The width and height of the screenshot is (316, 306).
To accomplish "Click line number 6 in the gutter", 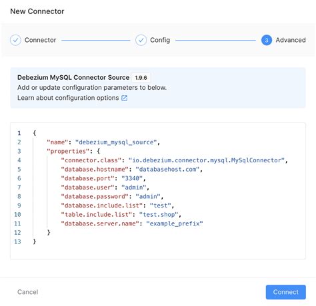I will (19, 178).
